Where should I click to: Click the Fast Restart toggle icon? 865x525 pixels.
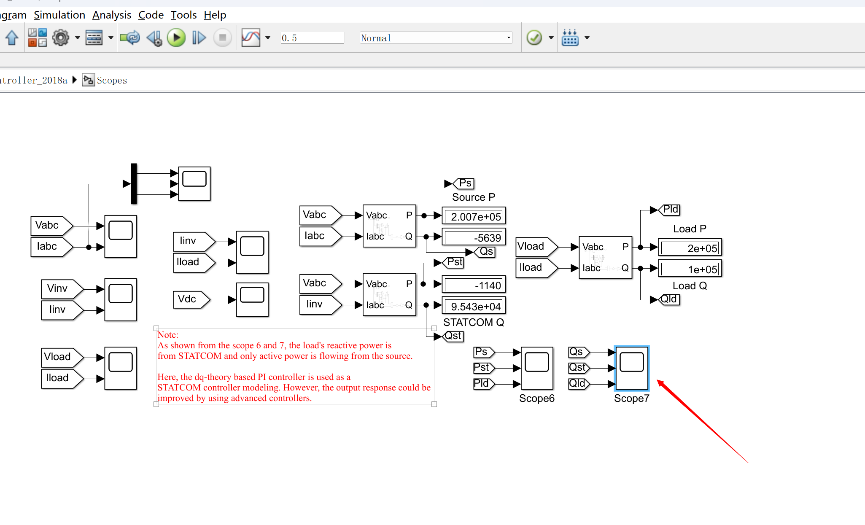pos(129,38)
